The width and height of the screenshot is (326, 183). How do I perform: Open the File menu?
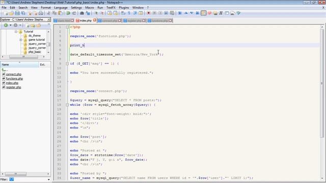(4, 8)
